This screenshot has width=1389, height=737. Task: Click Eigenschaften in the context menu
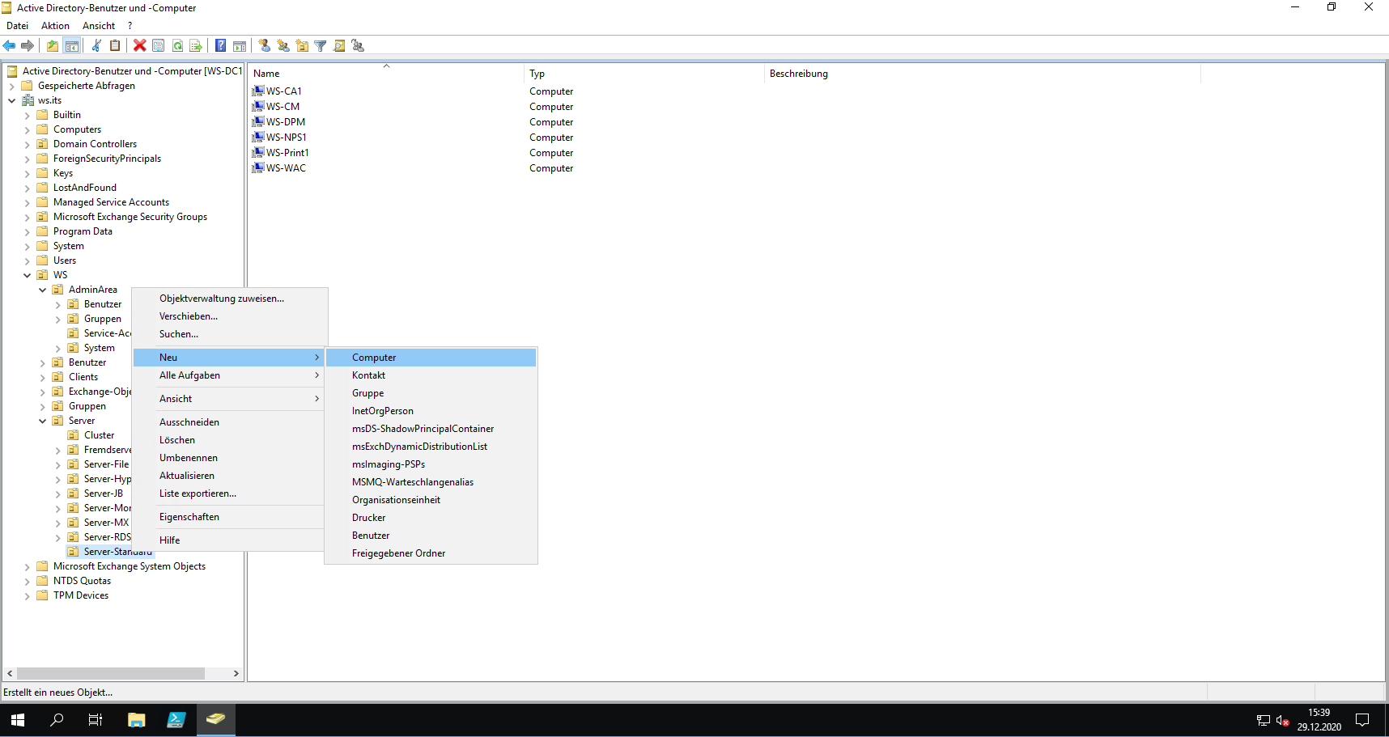coord(229,517)
